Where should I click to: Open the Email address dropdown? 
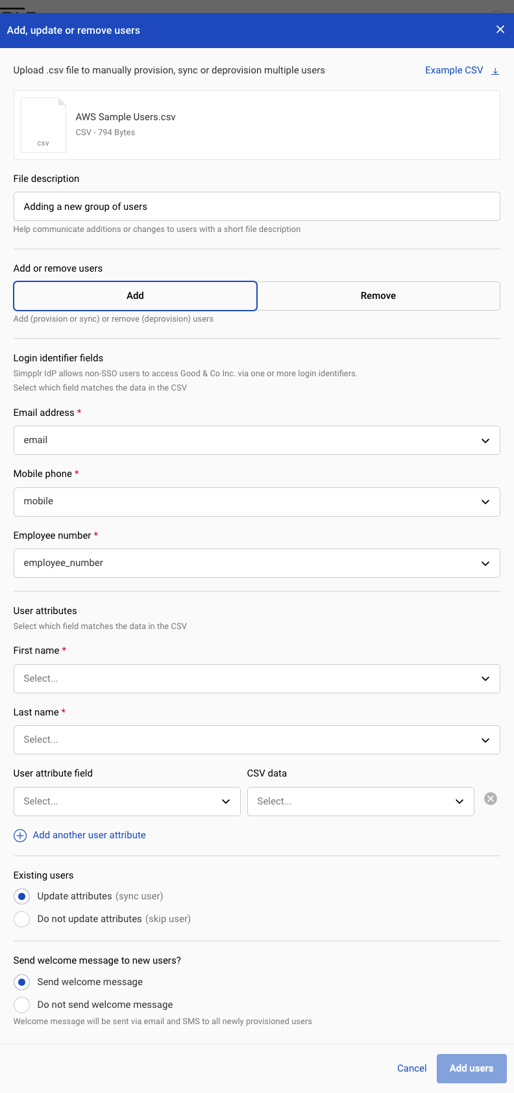[257, 440]
